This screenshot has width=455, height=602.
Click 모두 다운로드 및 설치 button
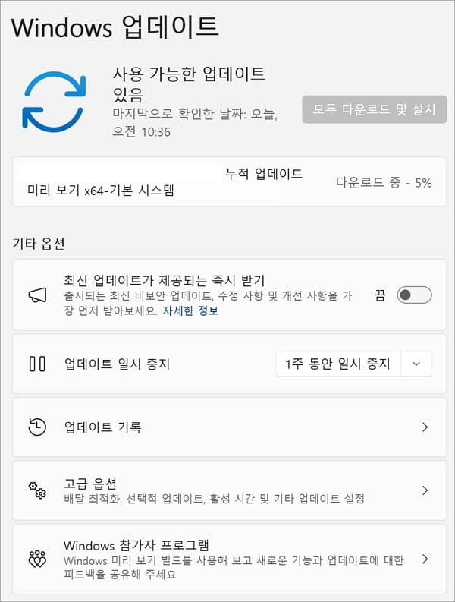[375, 109]
